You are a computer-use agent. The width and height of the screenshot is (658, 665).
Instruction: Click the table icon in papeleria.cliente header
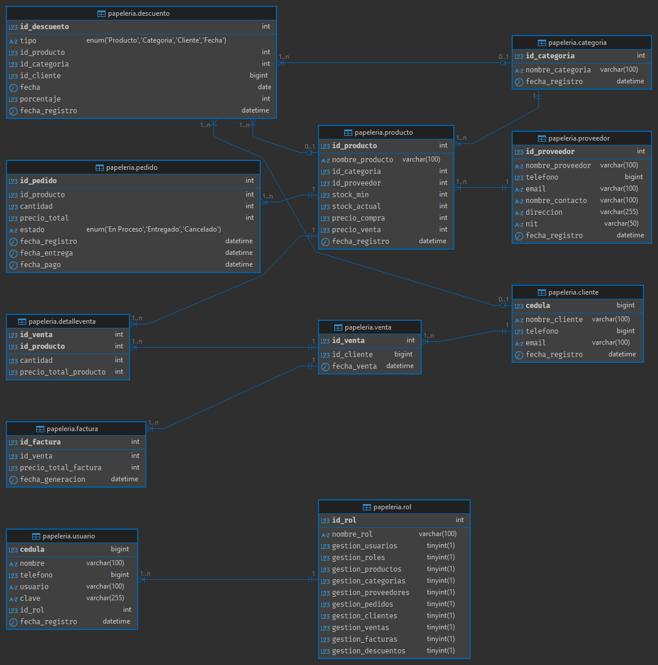[542, 293]
